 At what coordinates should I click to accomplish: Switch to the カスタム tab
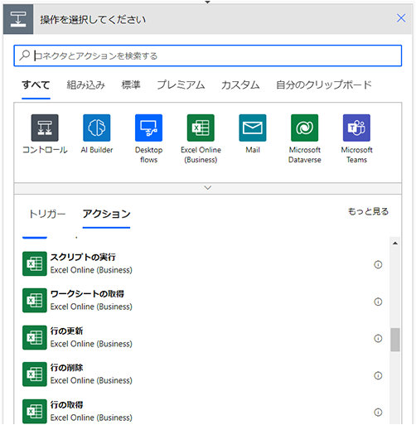click(x=240, y=85)
